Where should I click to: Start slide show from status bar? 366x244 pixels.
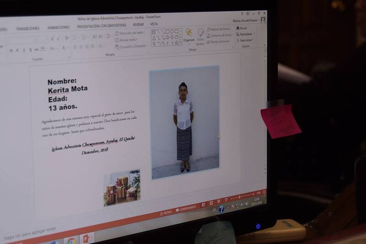(226, 200)
